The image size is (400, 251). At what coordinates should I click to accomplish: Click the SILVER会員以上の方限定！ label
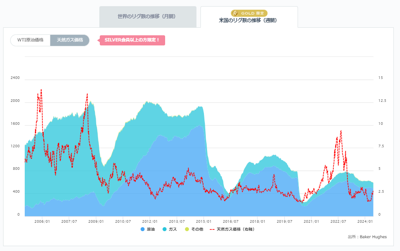click(x=132, y=40)
